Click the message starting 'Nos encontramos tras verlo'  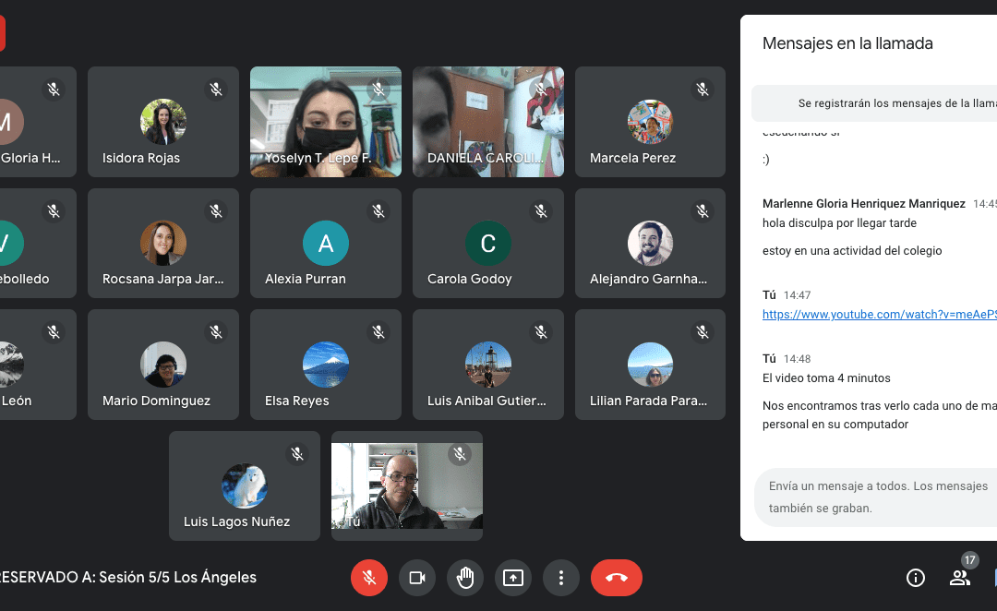coord(880,414)
